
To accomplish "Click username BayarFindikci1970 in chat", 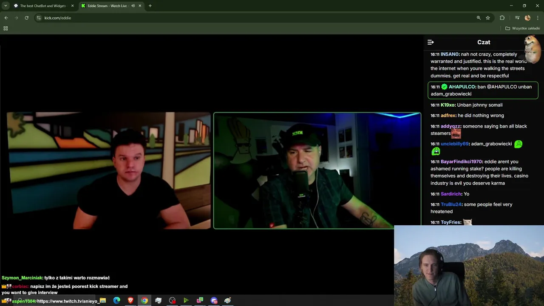I will point(461,161).
